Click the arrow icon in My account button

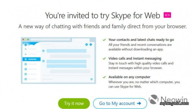pos(139,103)
